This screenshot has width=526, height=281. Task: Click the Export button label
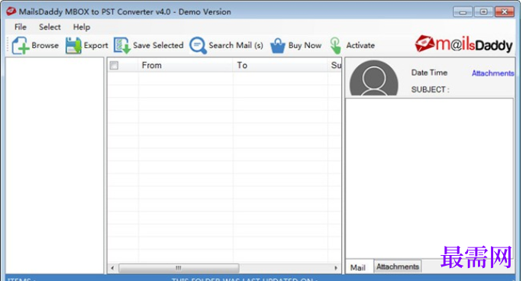[96, 45]
